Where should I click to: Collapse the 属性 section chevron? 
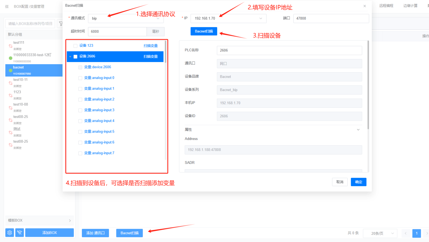click(358, 130)
